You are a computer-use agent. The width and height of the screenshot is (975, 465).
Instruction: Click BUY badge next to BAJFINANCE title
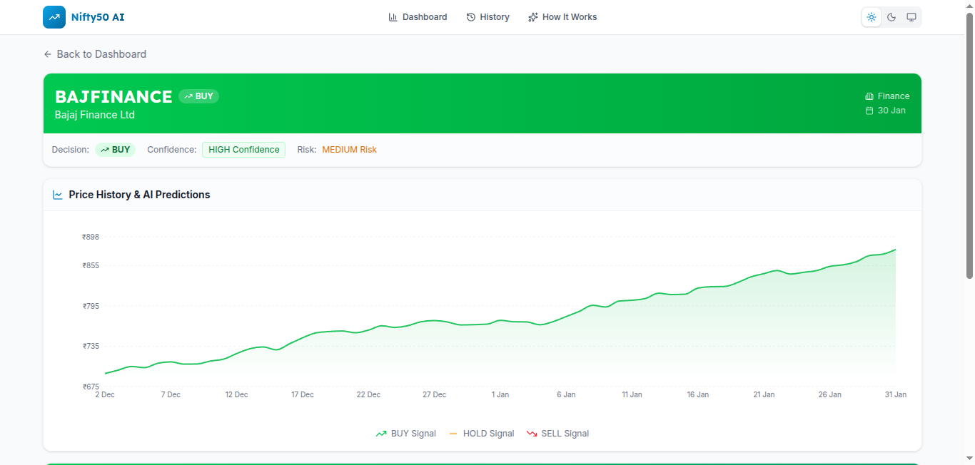pos(198,96)
